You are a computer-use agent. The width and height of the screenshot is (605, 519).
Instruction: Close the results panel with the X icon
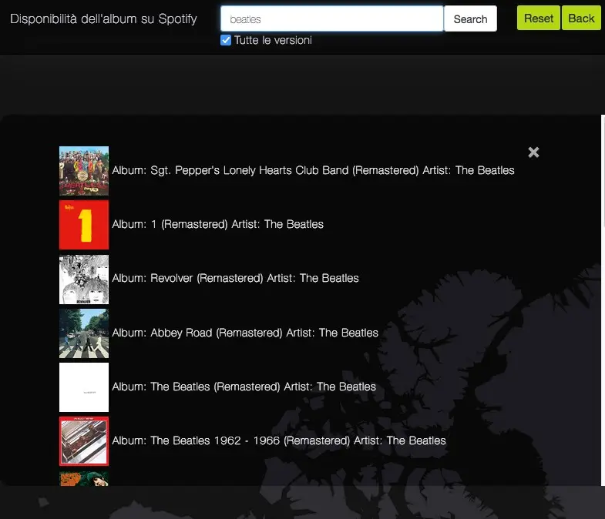tap(533, 152)
